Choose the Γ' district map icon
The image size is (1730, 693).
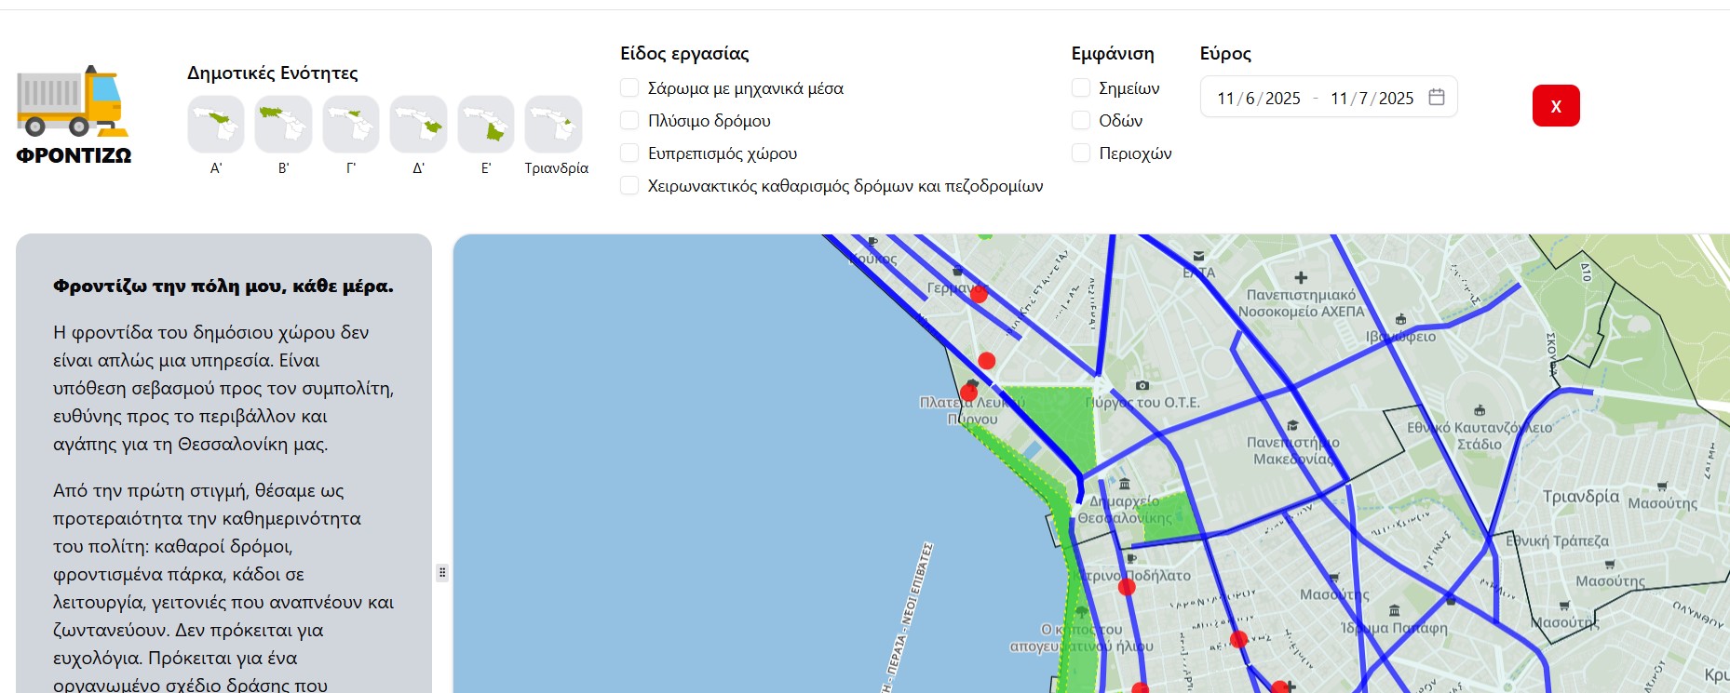point(351,124)
